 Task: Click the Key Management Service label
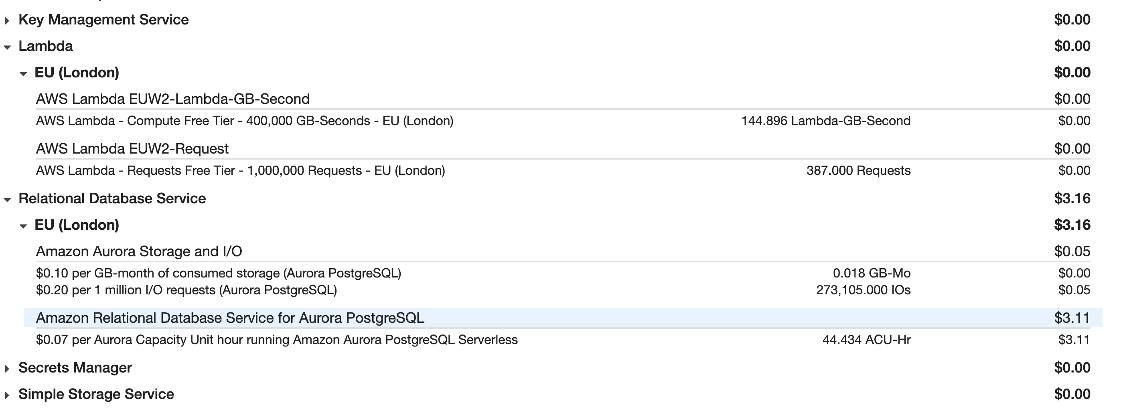103,20
